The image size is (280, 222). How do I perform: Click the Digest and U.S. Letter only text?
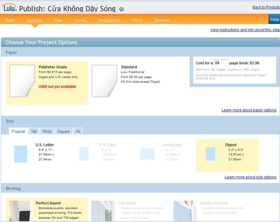(x=58, y=77)
